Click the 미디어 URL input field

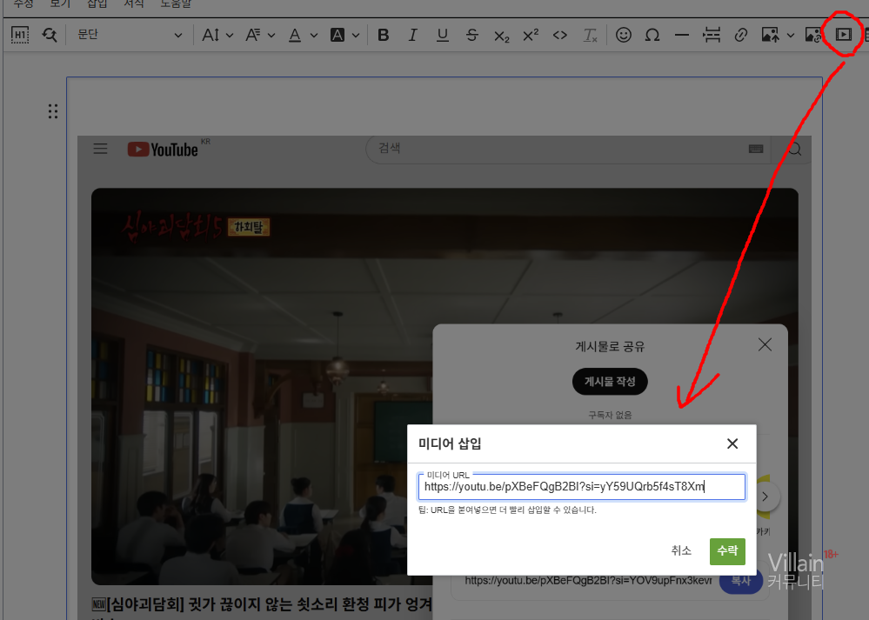[581, 487]
